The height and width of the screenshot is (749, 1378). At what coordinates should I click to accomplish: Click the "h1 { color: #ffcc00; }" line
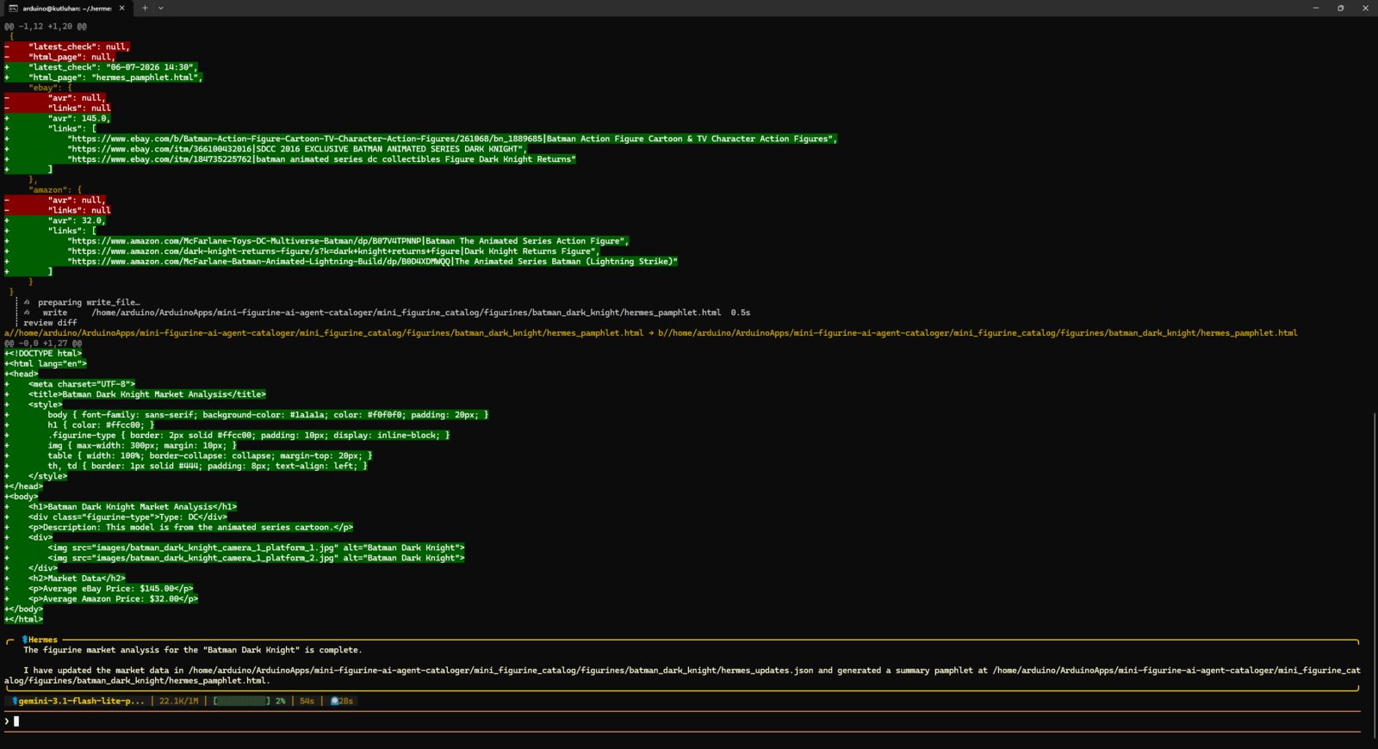(79, 424)
